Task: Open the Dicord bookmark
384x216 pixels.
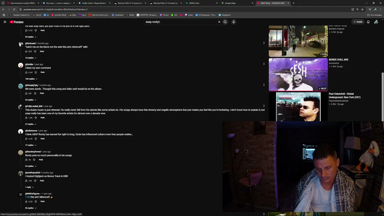Action: (164, 15)
